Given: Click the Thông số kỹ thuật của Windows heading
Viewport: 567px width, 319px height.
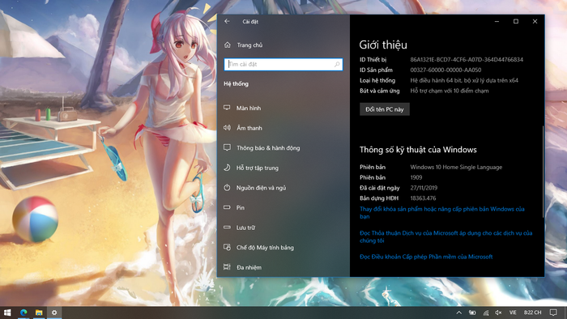Looking at the screenshot, I should (x=418, y=150).
